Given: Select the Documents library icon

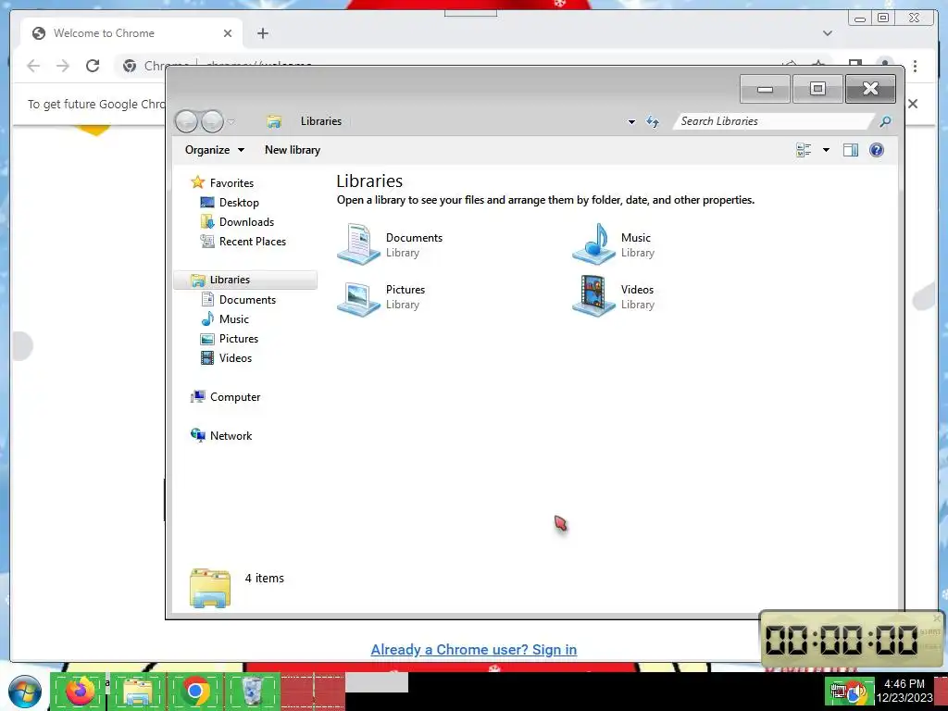Looking at the screenshot, I should point(359,243).
